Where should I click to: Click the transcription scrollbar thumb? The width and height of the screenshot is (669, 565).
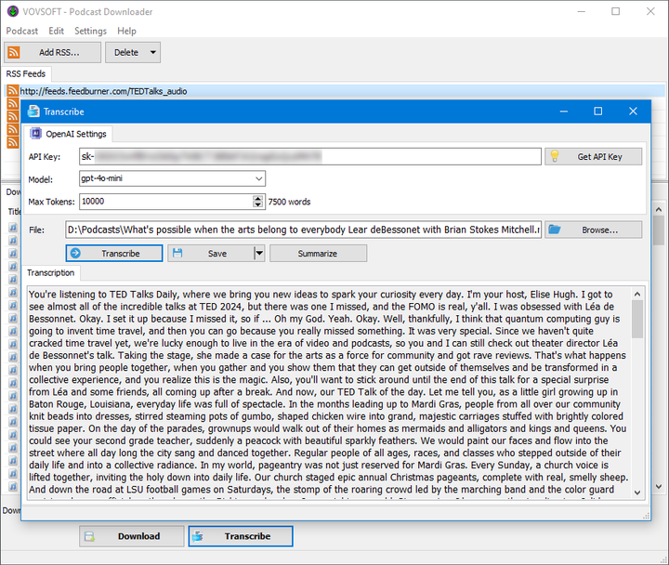click(637, 319)
